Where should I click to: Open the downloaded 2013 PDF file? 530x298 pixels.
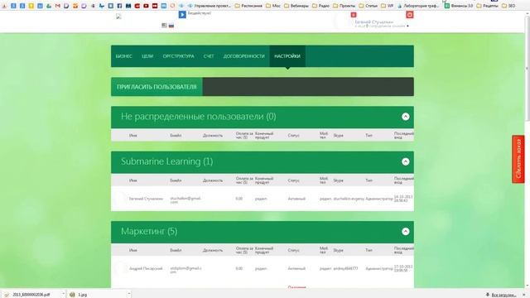click(x=31, y=295)
